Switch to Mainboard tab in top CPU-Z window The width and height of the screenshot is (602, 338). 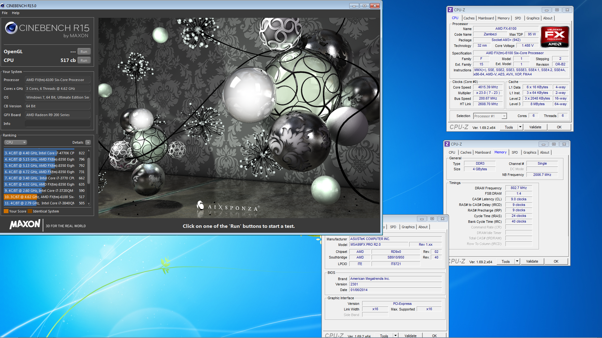[486, 18]
